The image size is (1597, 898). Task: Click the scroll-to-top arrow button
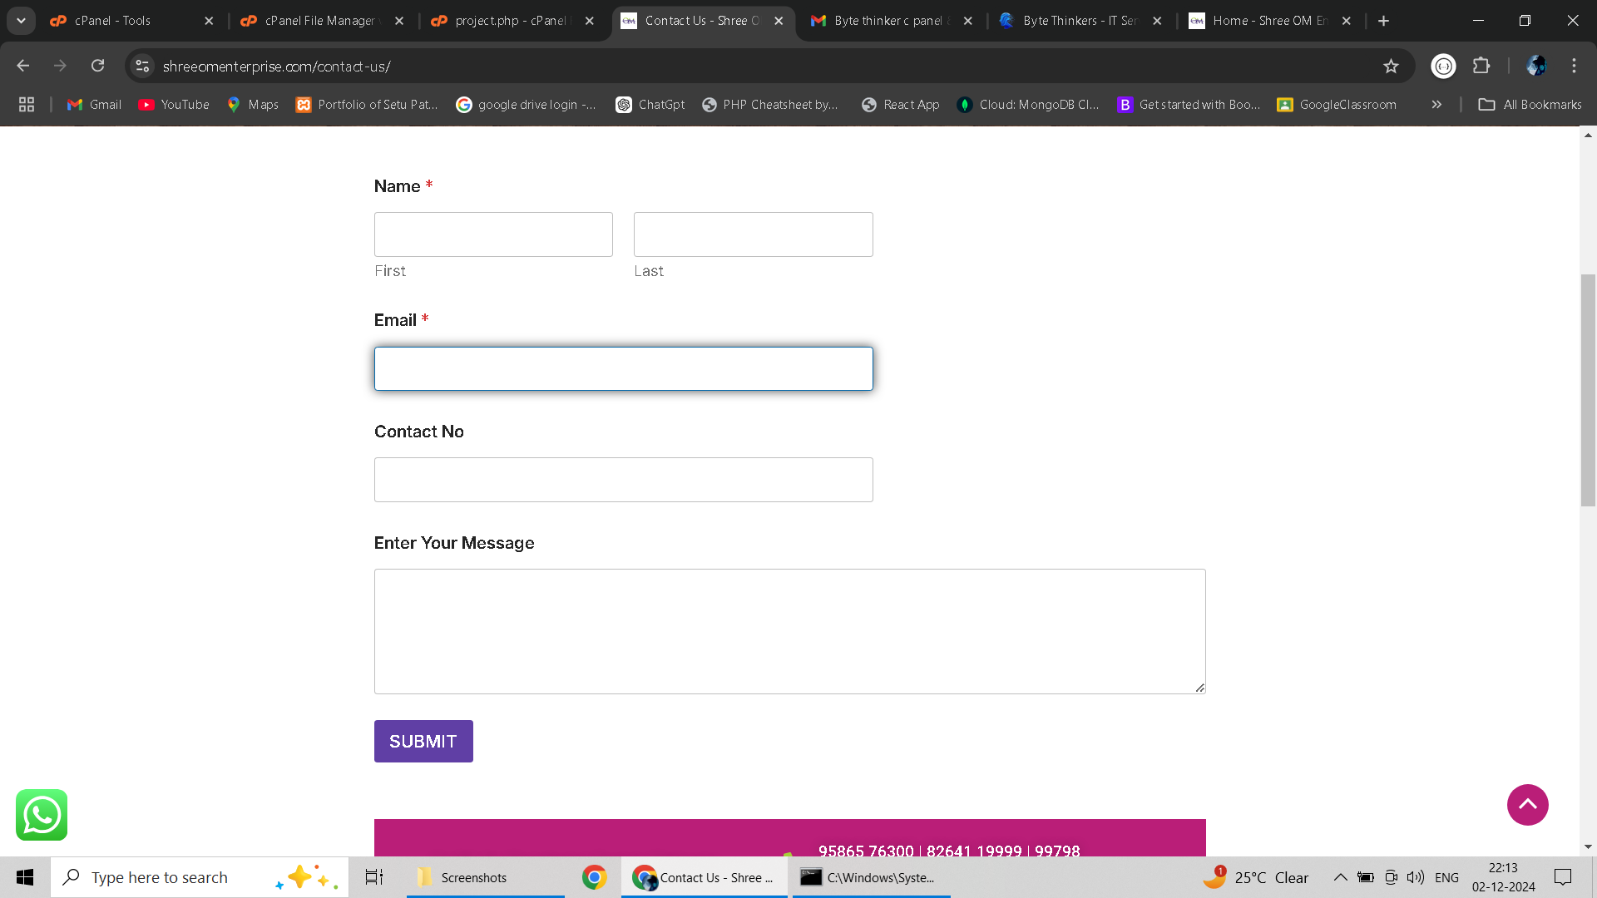tap(1527, 805)
